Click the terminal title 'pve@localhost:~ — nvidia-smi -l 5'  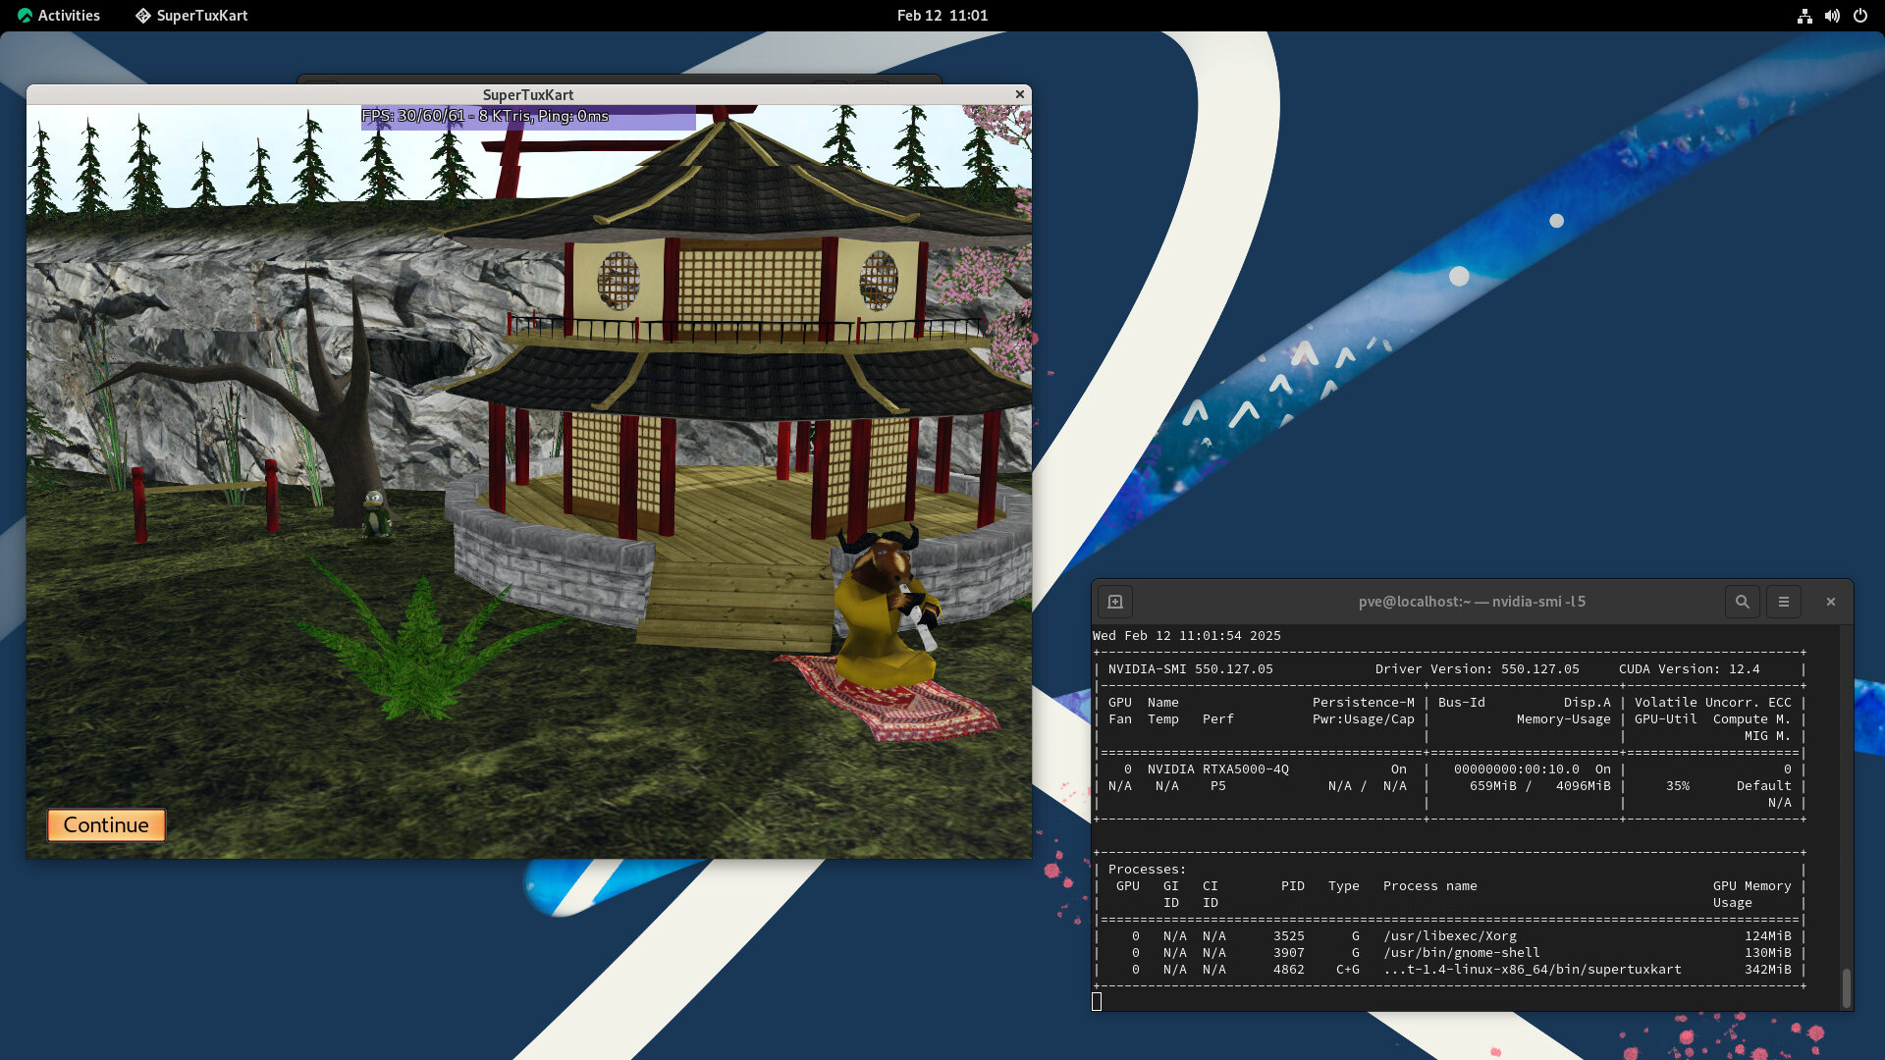(1472, 602)
